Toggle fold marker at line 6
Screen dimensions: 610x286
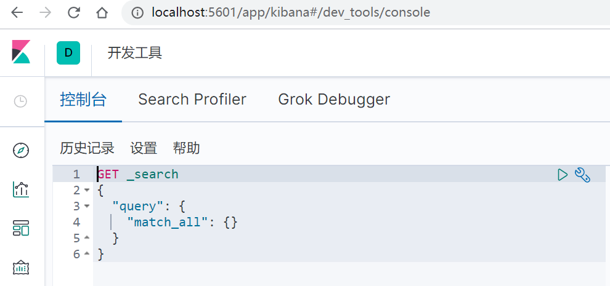[87, 254]
